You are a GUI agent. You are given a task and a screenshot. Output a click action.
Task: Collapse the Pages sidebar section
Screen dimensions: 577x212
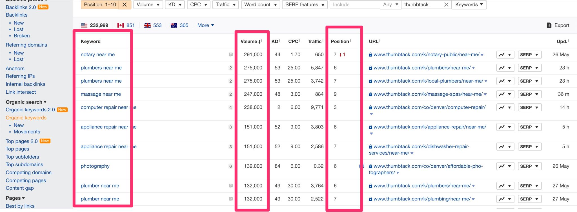(x=15, y=198)
